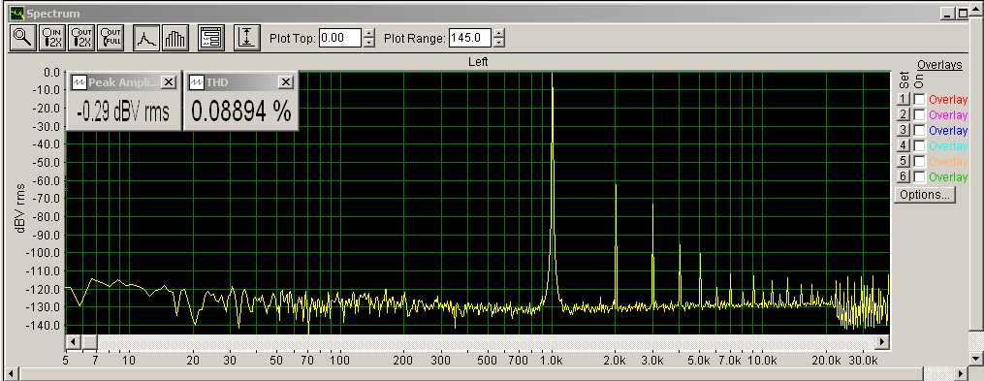Click into the Plot Top field
Viewport: 984px width, 381px height.
tap(340, 38)
